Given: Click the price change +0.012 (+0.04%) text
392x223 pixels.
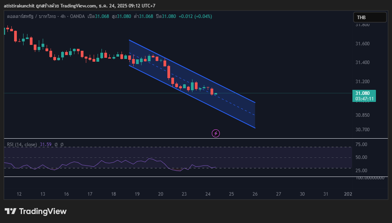Looking at the screenshot, I should 195,16.
